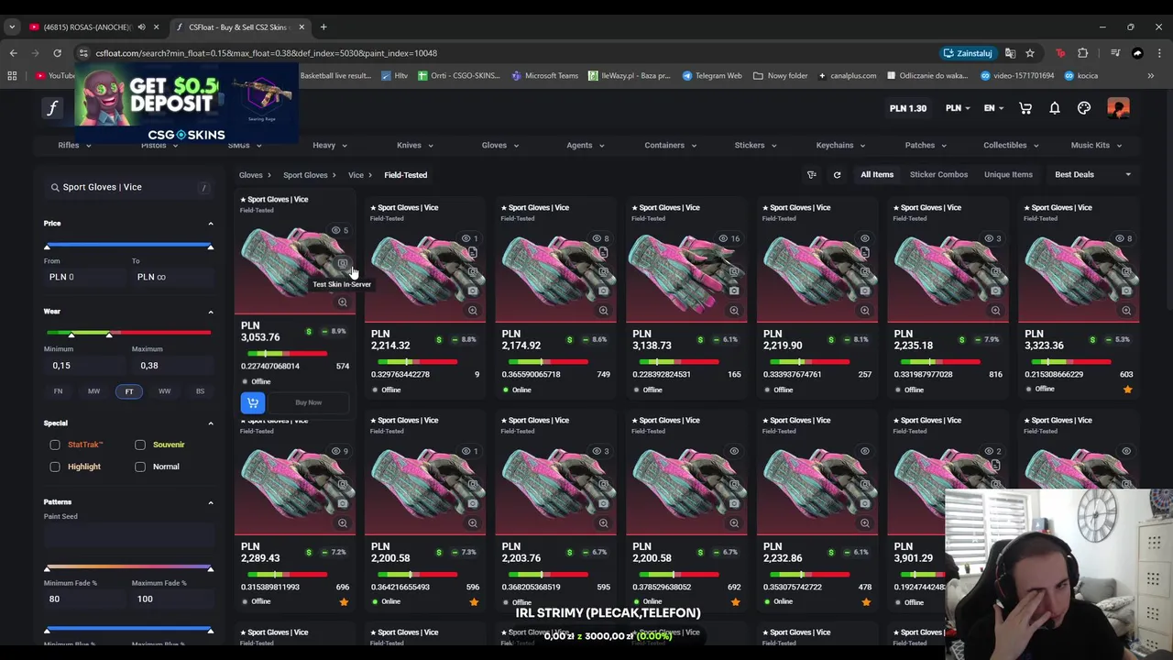Switch to the Sticker Combos tab
This screenshot has height=660, width=1173.
938,174
